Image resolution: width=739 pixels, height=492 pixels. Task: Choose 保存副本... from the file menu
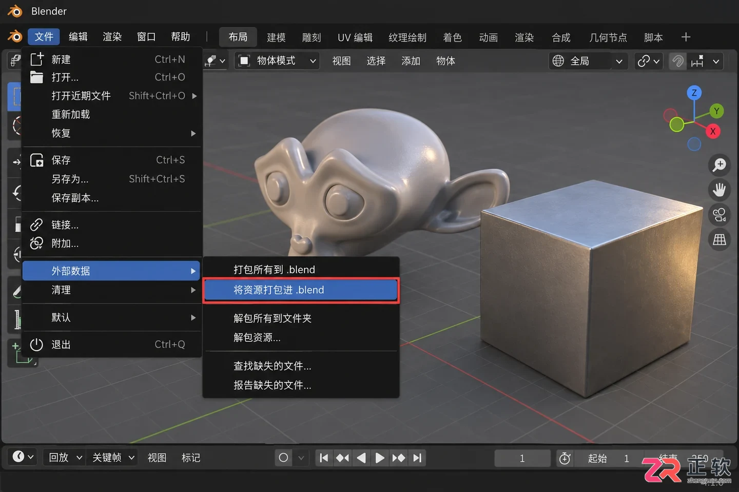[x=112, y=198]
